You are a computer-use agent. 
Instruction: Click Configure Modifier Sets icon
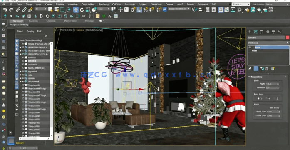[x=273, y=69]
